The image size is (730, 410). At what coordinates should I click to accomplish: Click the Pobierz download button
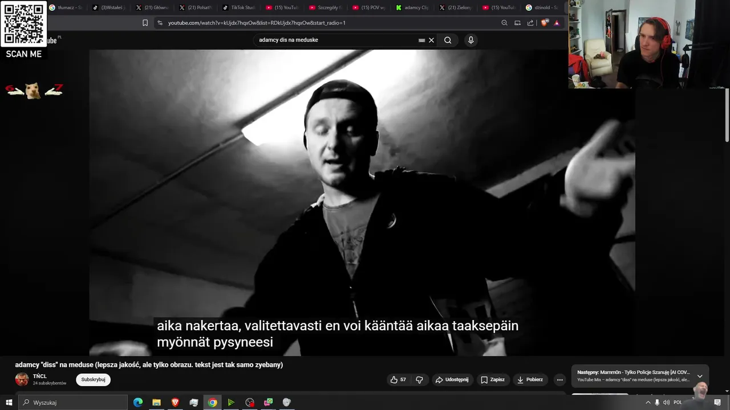(530, 380)
